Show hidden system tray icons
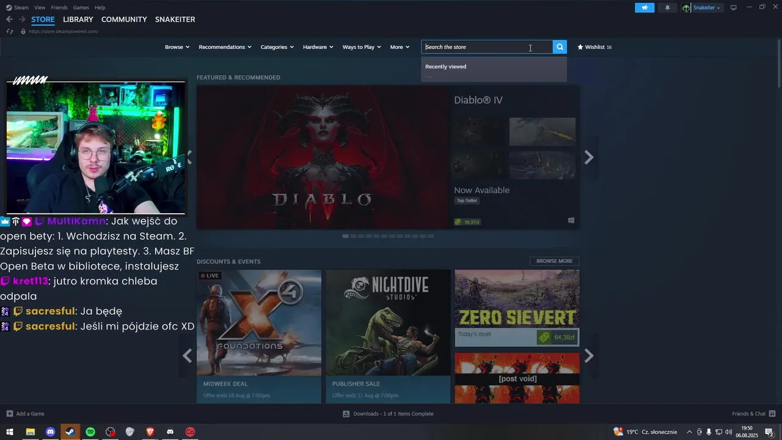Screen dimensions: 782x440 click(x=690, y=432)
